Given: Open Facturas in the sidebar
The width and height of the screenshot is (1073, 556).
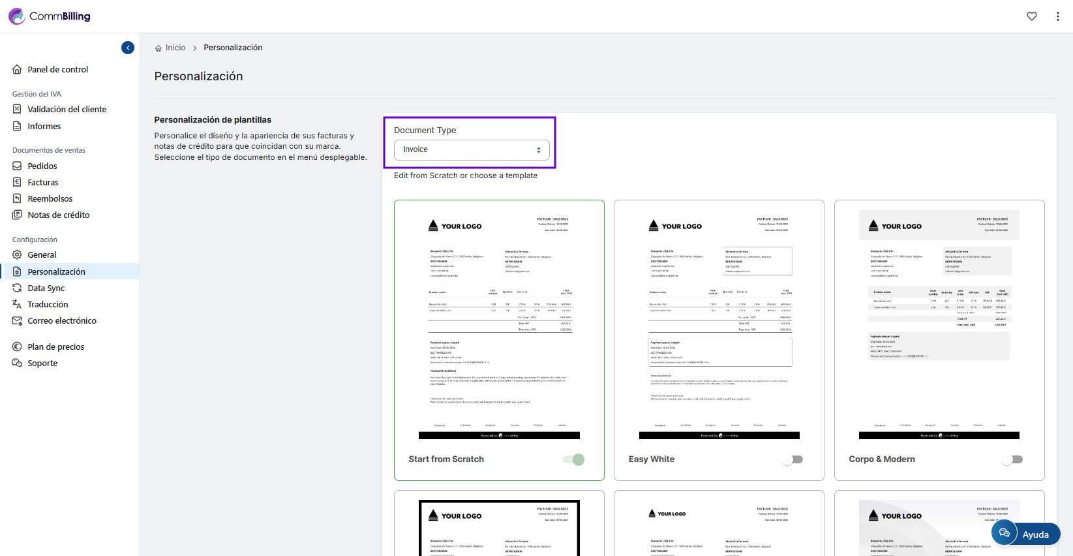Looking at the screenshot, I should 43,182.
